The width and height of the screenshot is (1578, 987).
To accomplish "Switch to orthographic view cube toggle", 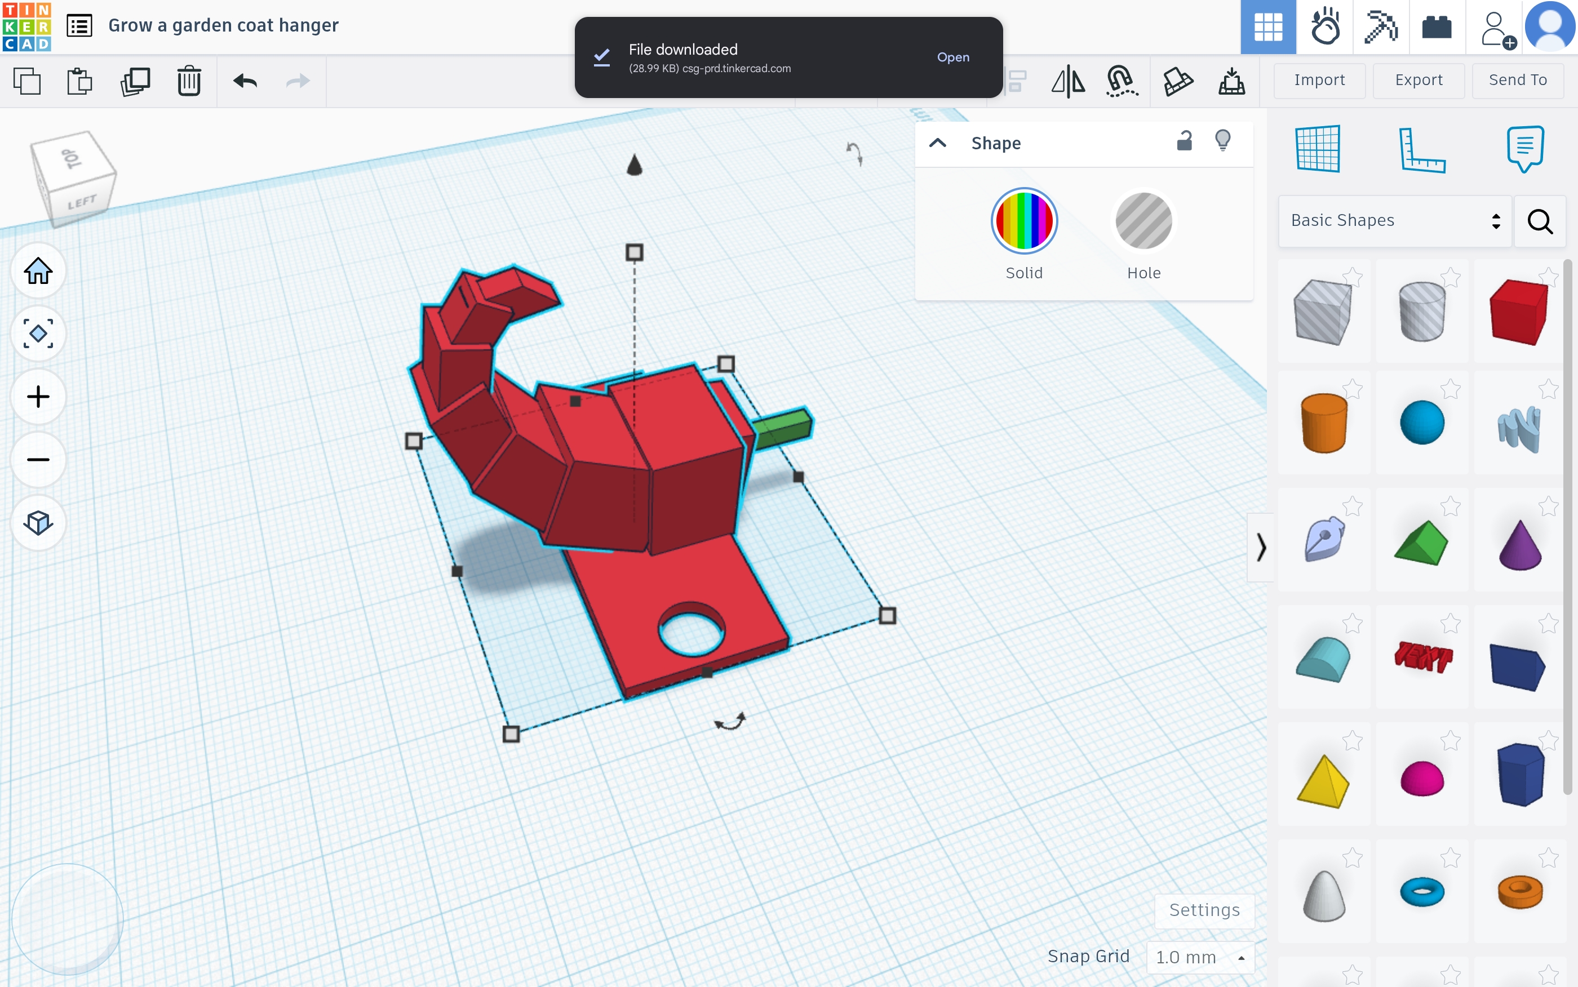I will (38, 523).
